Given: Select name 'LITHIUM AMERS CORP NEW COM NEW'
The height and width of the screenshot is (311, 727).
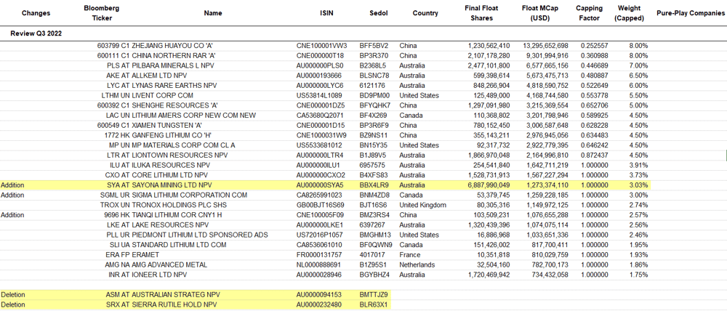Looking at the screenshot, I should (x=194, y=116).
